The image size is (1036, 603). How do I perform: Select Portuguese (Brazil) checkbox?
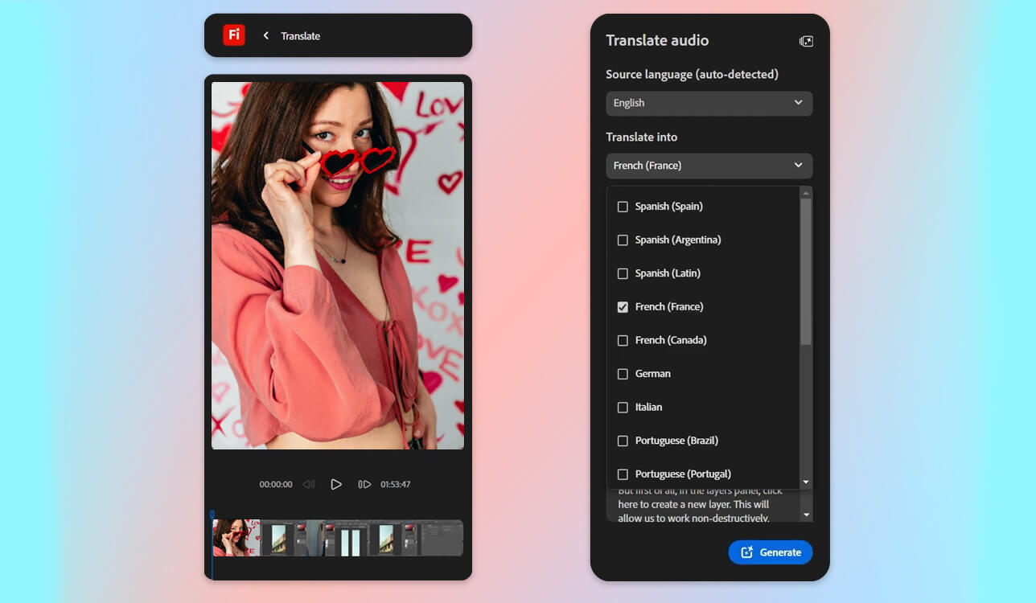(x=623, y=441)
